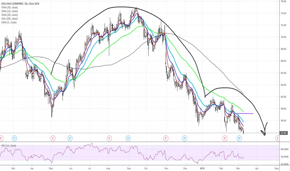Open the earnings E marker near Aug
Image resolution: width=290 pixels, height=171 pixels.
click(x=109, y=138)
